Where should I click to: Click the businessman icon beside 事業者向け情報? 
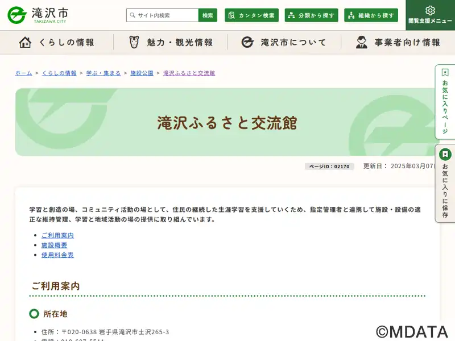coord(362,42)
